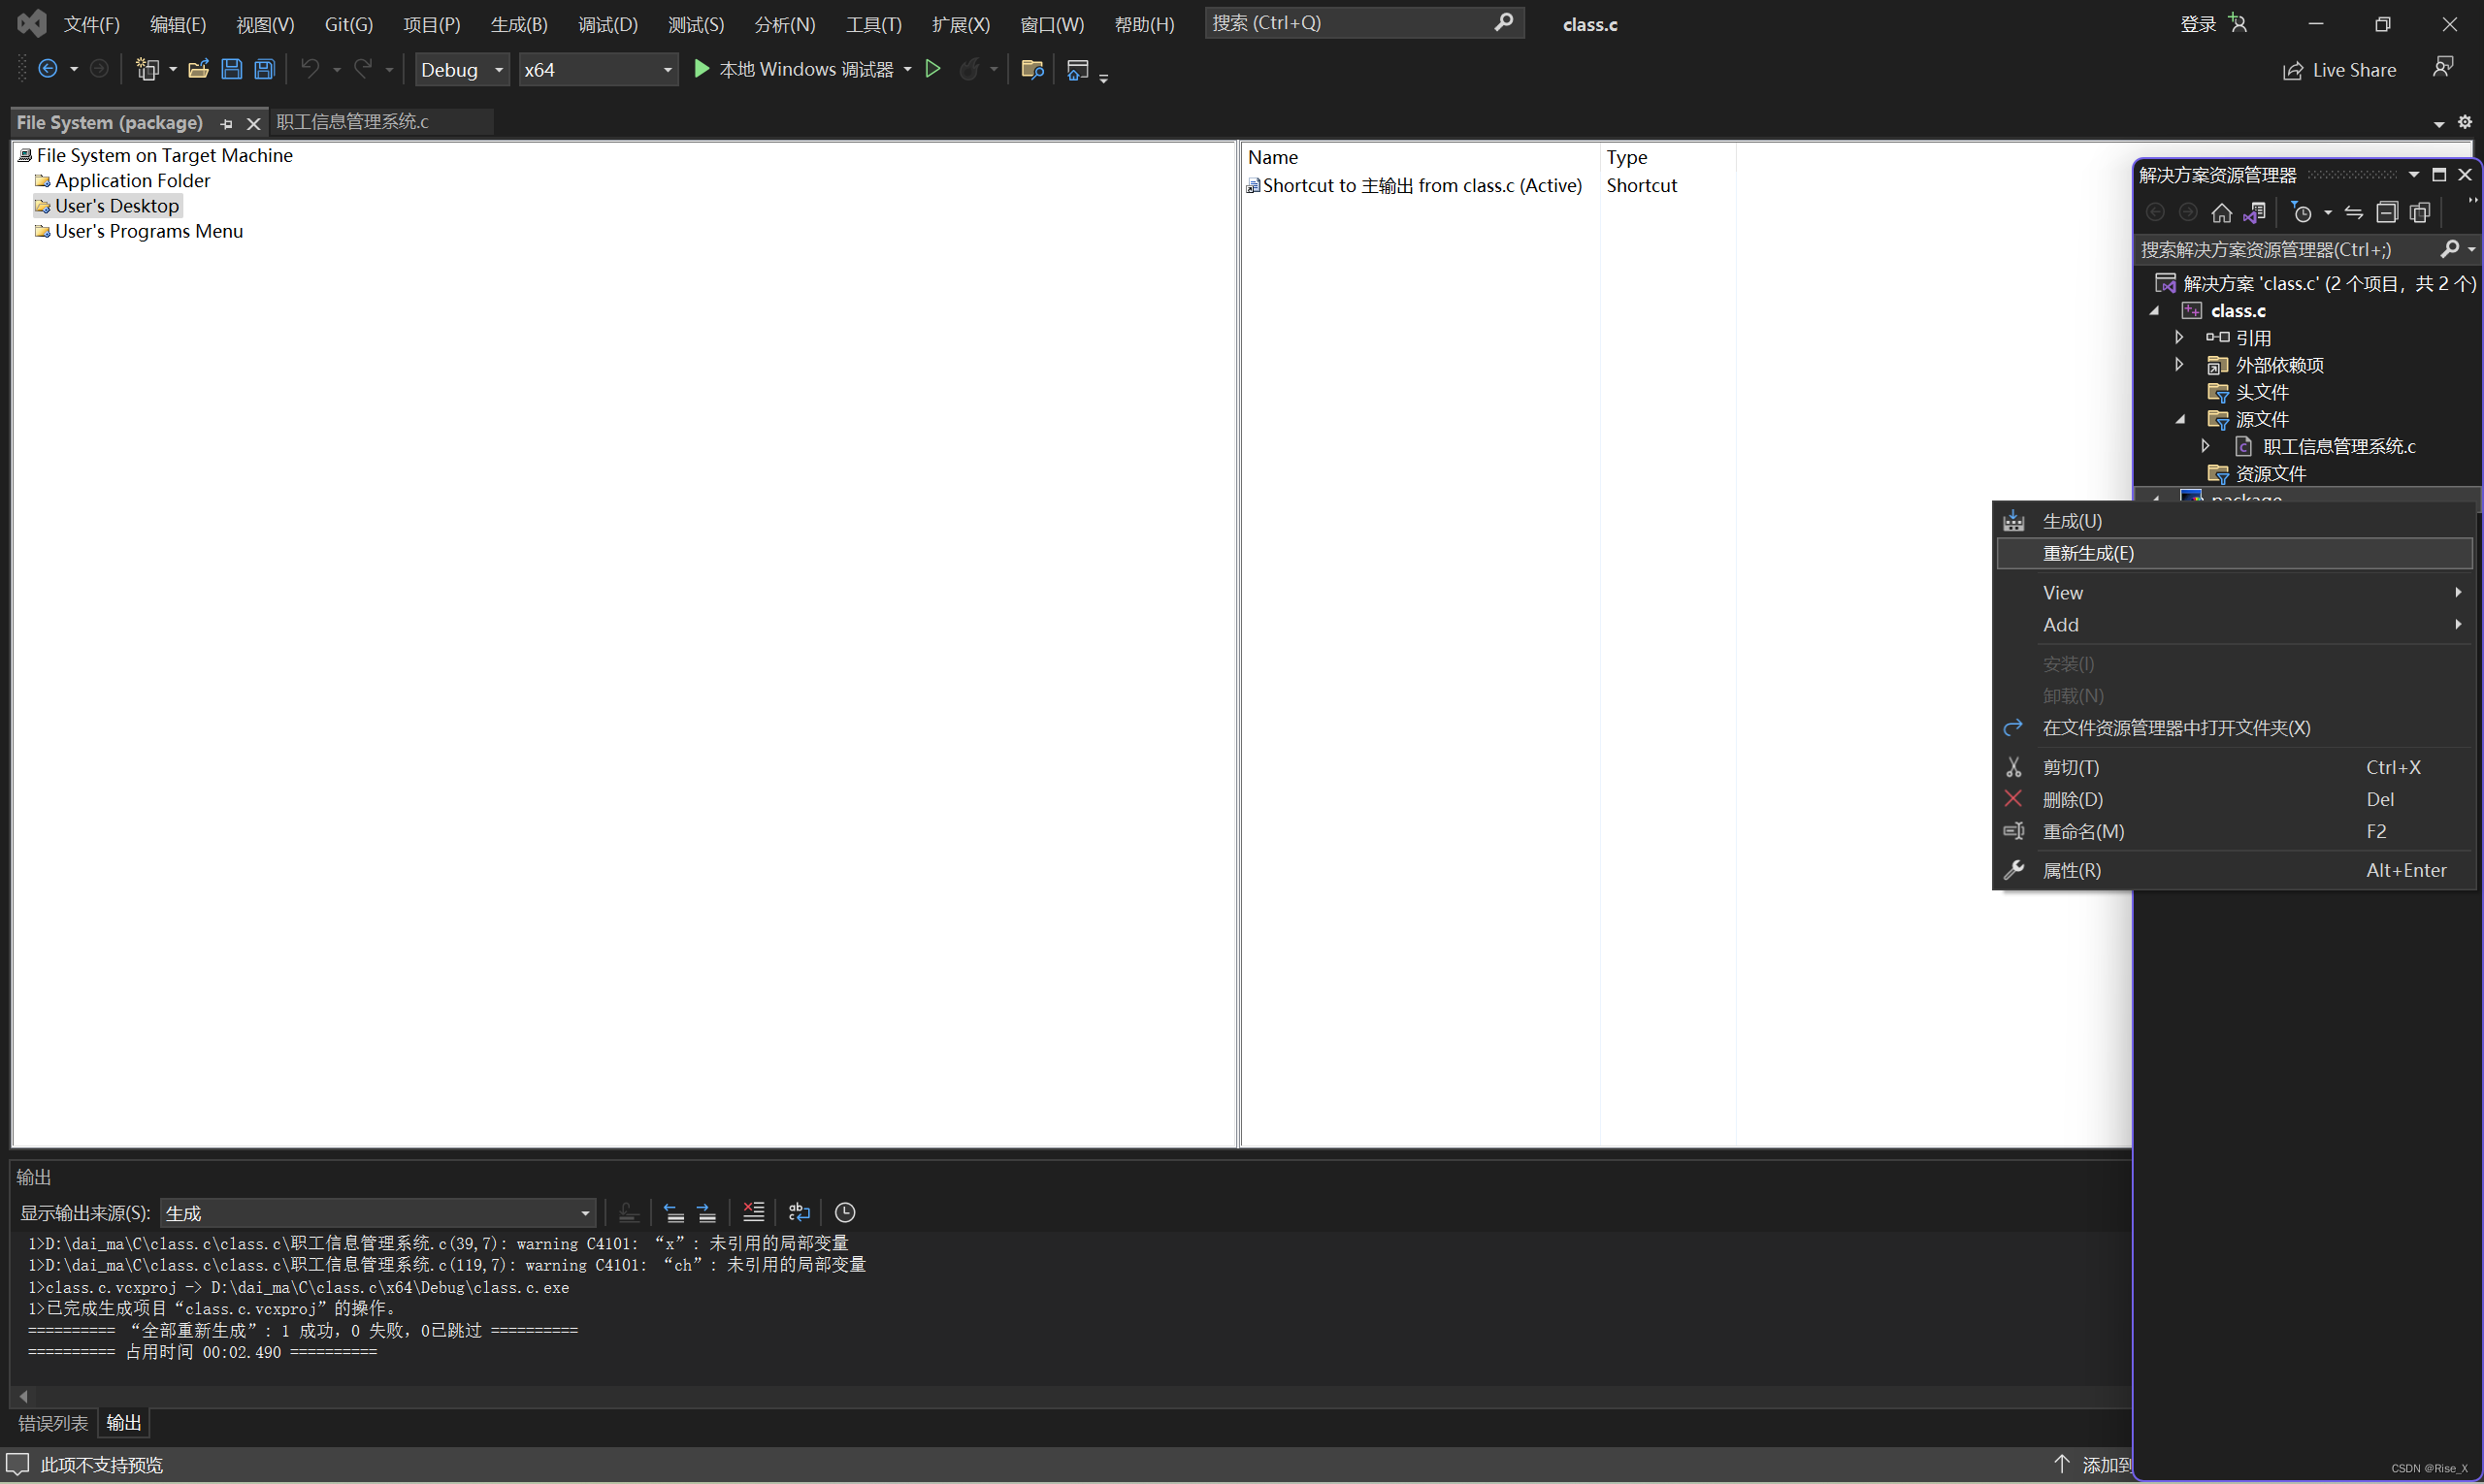The image size is (2484, 1484).
Task: Go to next message in Output window
Action: click(707, 1212)
